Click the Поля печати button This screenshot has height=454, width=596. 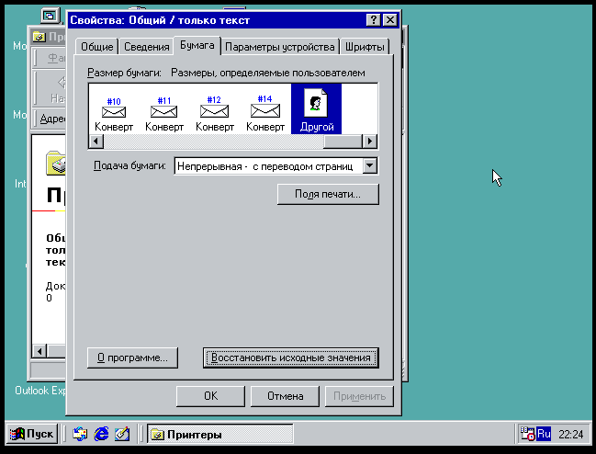pyautogui.click(x=328, y=194)
